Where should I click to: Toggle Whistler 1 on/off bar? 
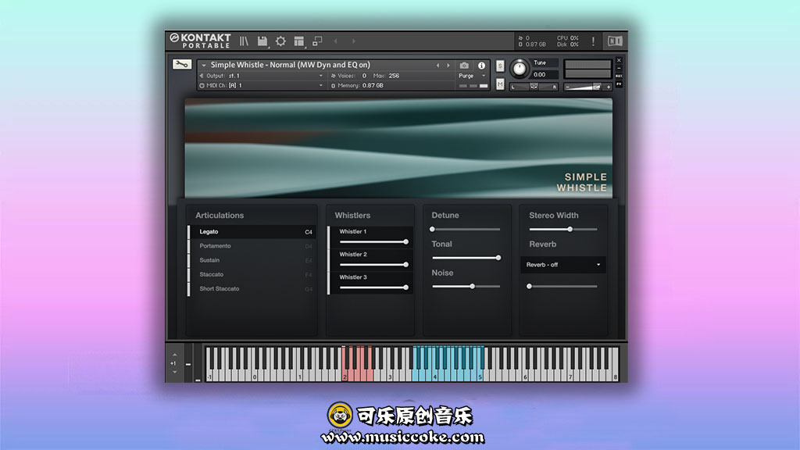pos(329,237)
